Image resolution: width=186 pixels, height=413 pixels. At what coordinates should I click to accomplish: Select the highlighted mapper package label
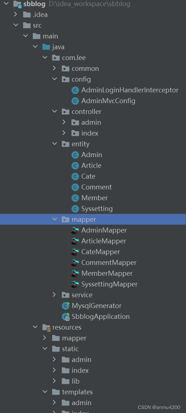[x=84, y=219]
